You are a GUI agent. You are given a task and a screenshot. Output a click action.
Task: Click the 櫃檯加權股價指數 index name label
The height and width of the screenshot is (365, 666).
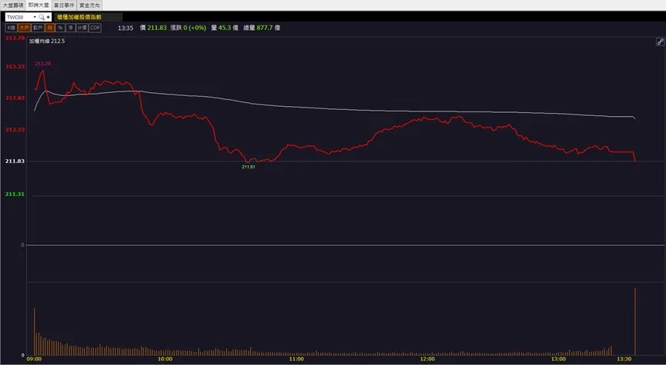click(x=79, y=18)
